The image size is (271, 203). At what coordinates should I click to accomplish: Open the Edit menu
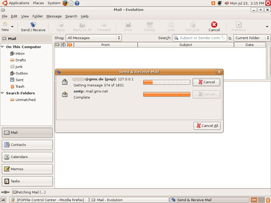pyautogui.click(x=14, y=16)
